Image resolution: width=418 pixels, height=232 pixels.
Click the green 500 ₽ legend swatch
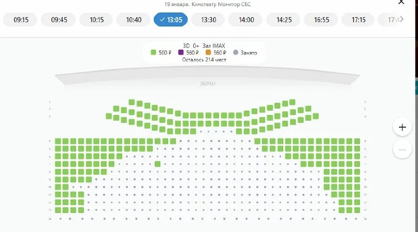pos(153,52)
